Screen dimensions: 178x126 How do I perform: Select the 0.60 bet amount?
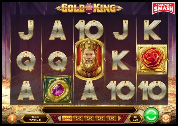89,118
